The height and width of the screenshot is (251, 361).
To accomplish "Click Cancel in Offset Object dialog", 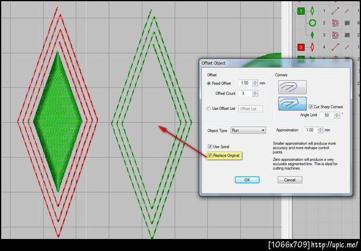I will pos(290,180).
